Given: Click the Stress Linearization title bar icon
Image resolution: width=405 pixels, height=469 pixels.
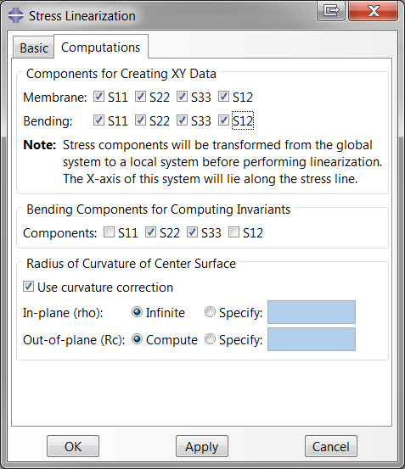Looking at the screenshot, I should pos(16,15).
